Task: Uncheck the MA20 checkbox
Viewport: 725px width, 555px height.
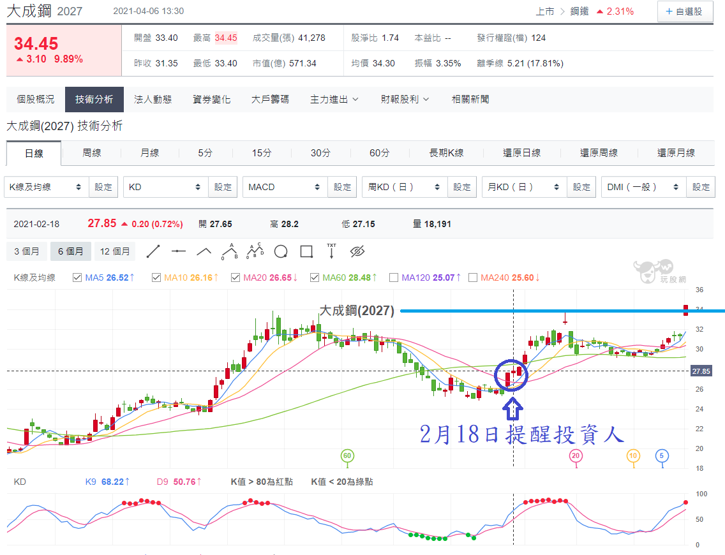Action: 235,277
